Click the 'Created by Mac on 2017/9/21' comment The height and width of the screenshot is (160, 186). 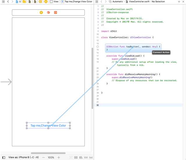click(122, 19)
